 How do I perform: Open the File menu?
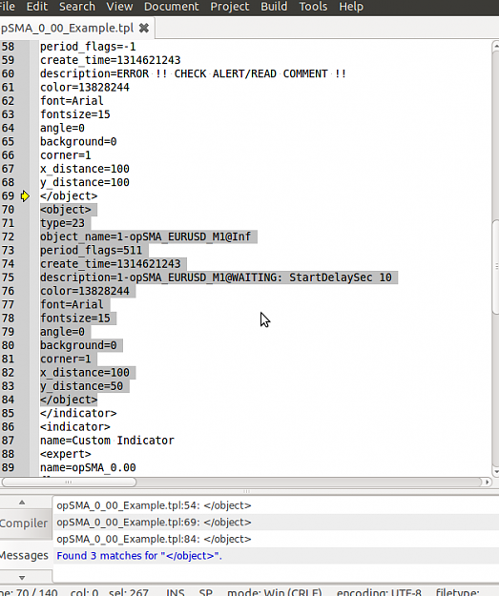(8, 7)
